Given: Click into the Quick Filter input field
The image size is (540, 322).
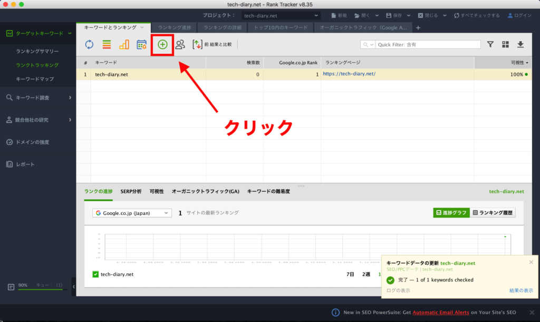Looking at the screenshot, I should pos(428,45).
